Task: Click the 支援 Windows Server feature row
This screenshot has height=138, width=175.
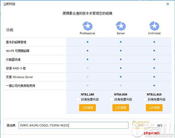Action: pyautogui.click(x=87, y=77)
